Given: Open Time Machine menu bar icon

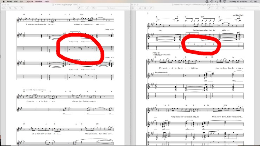Looking at the screenshot, I should pyautogui.click(x=212, y=1).
